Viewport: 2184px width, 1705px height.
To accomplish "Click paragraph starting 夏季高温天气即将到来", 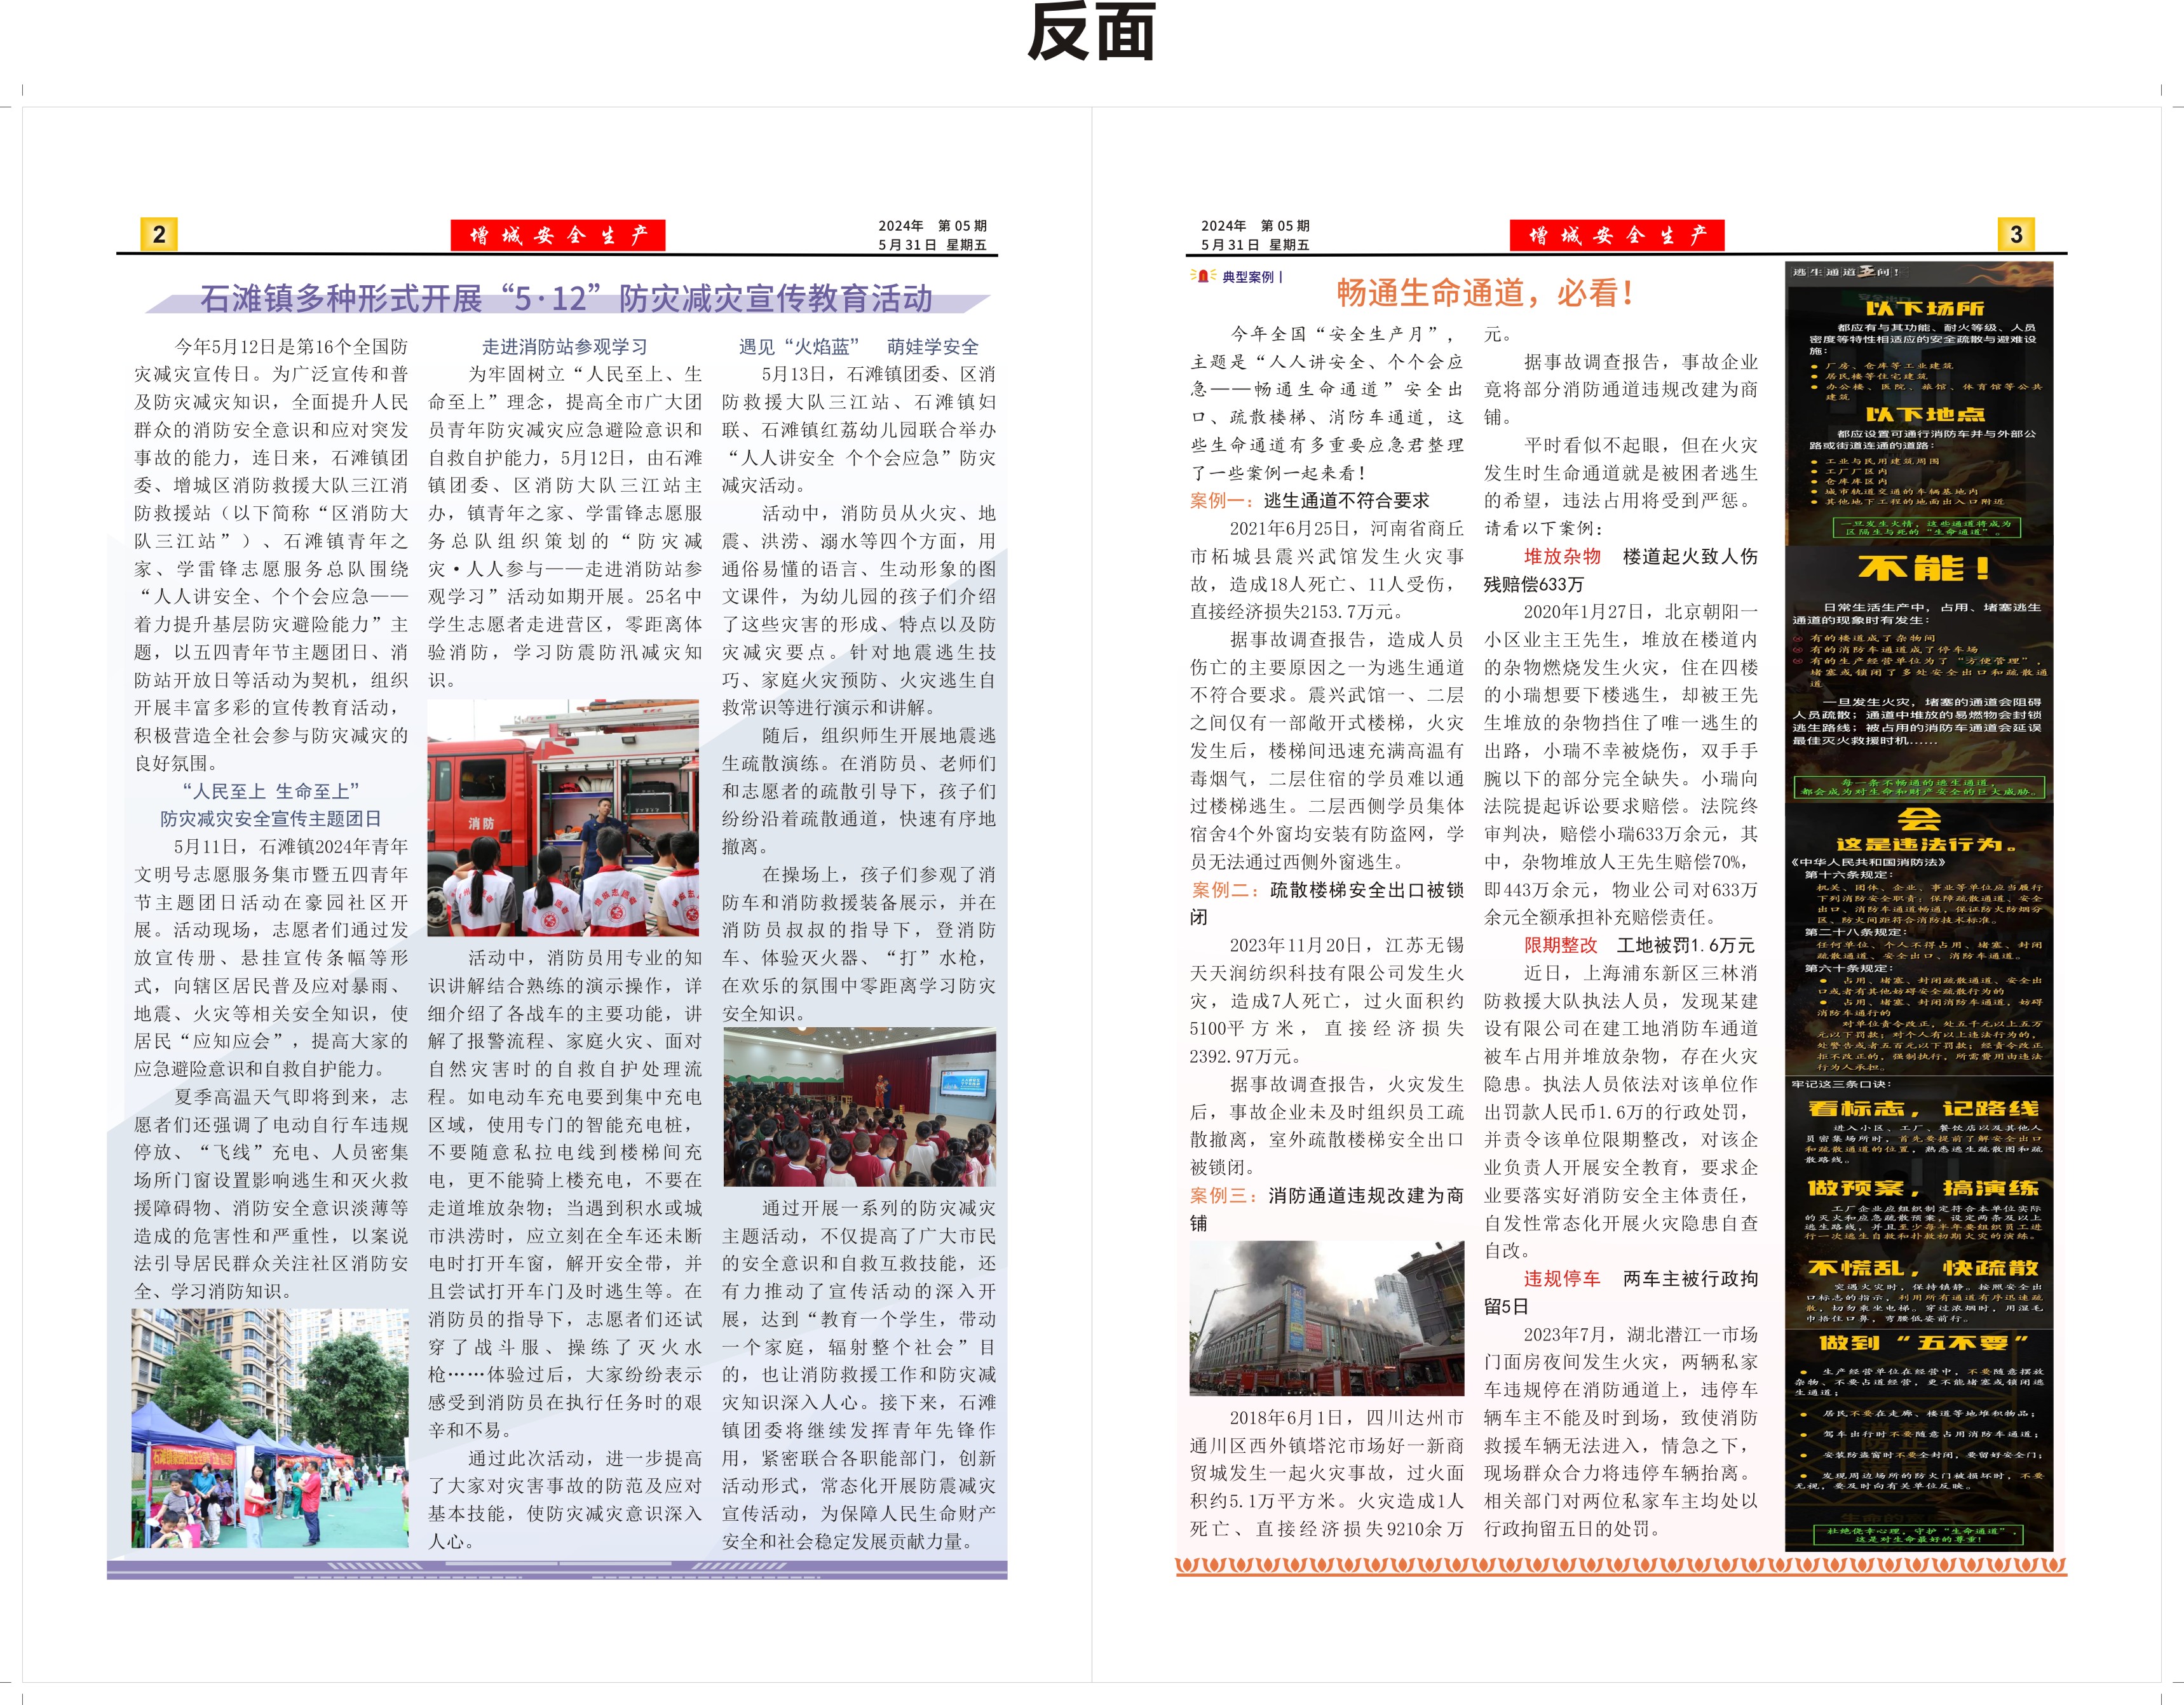I will (271, 1194).
